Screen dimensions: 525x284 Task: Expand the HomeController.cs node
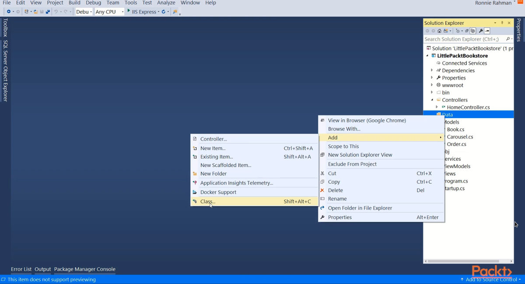437,107
